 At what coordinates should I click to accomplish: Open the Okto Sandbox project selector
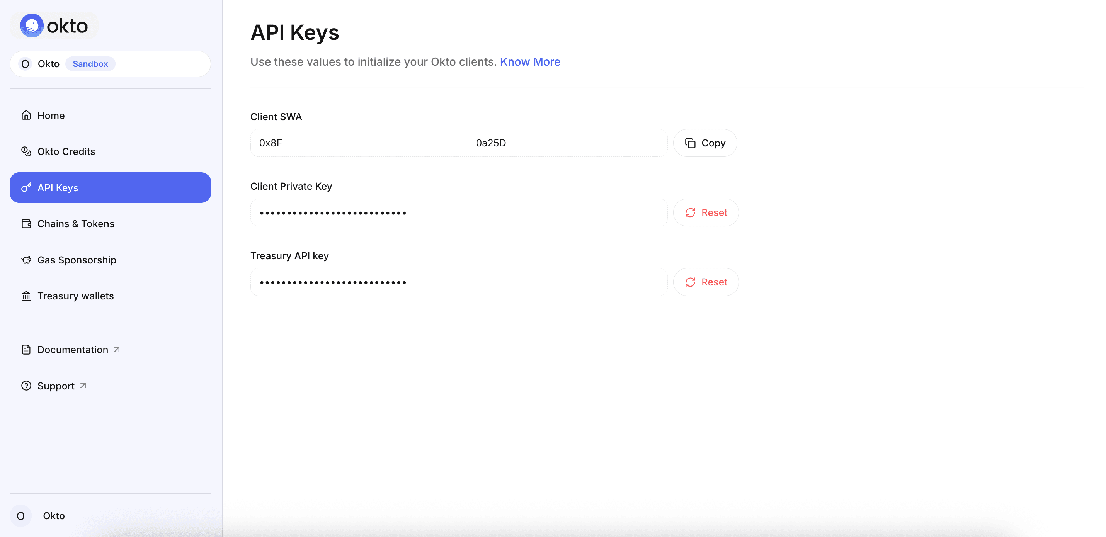point(111,64)
